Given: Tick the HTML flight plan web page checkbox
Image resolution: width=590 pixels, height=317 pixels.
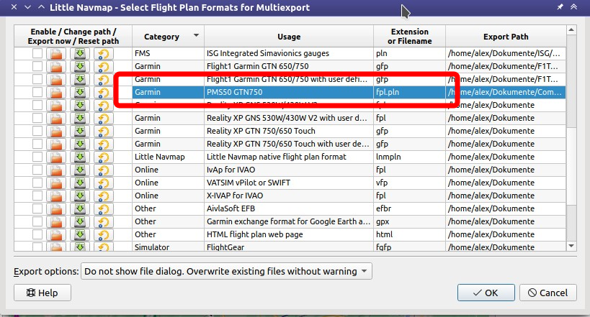Looking at the screenshot, I should [37, 235].
